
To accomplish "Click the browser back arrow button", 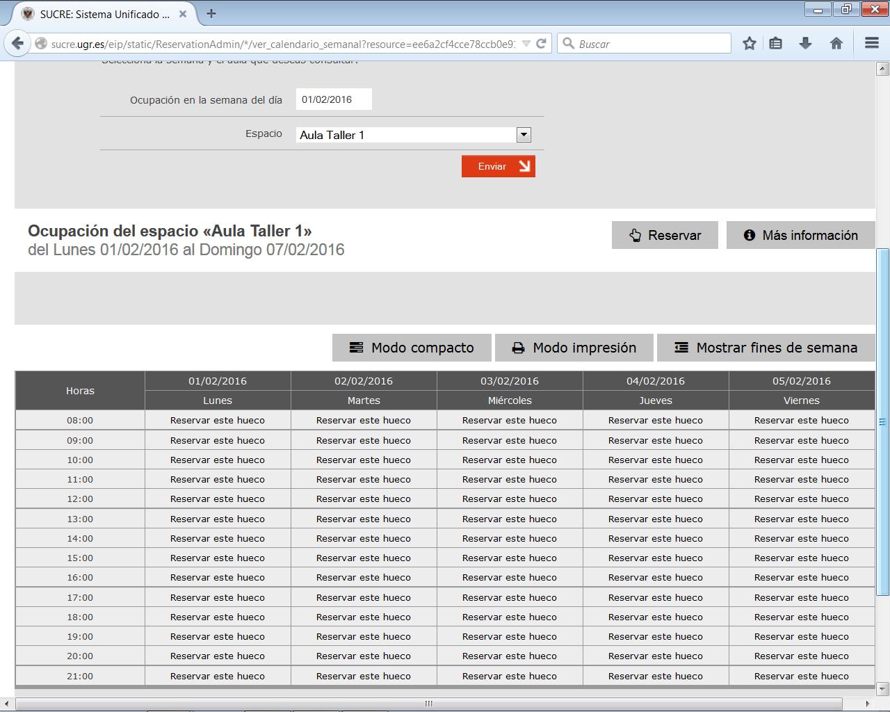I will pyautogui.click(x=17, y=43).
